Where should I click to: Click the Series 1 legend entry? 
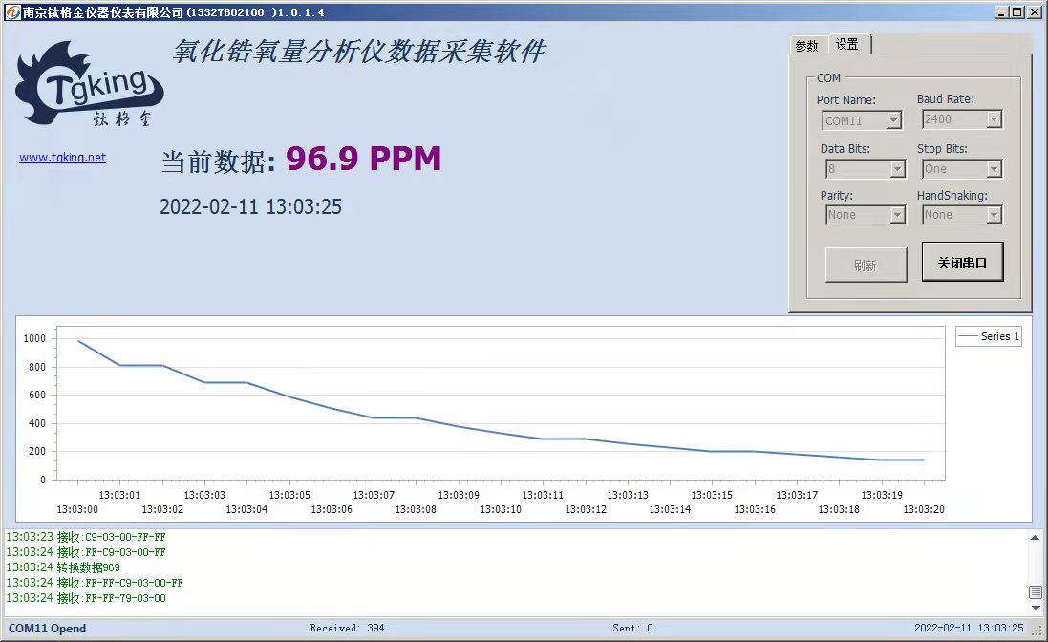pyautogui.click(x=989, y=336)
